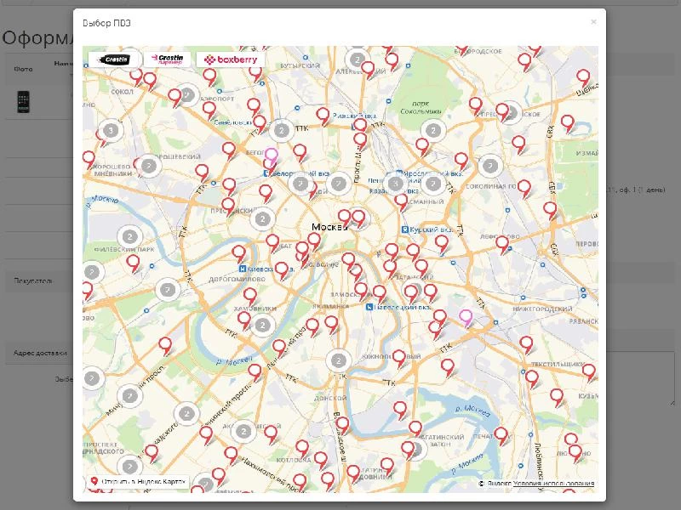Open the cluster marker beside Хорошёво-Мнёвники
This screenshot has height=510, width=681.
[149, 166]
